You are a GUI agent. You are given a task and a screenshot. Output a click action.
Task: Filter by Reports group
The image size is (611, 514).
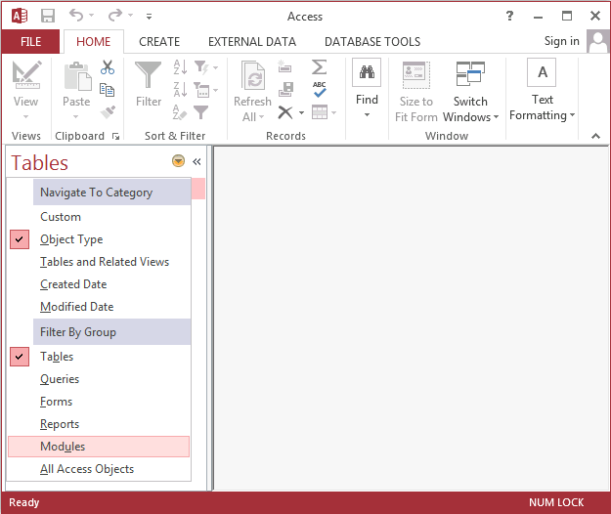click(100, 424)
